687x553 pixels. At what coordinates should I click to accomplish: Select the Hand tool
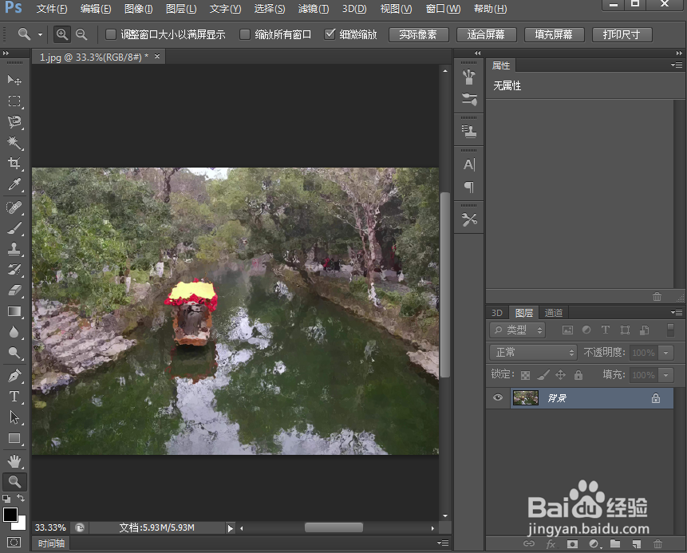[14, 461]
